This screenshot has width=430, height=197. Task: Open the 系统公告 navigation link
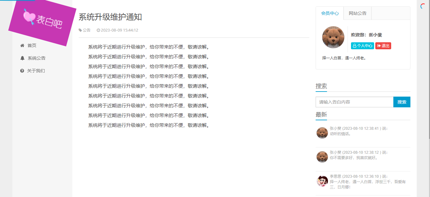click(x=37, y=58)
